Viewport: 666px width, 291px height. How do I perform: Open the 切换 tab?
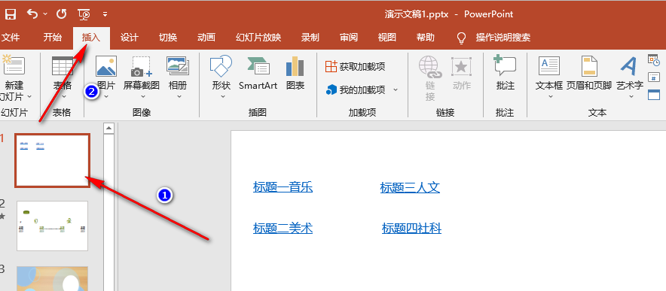click(168, 38)
